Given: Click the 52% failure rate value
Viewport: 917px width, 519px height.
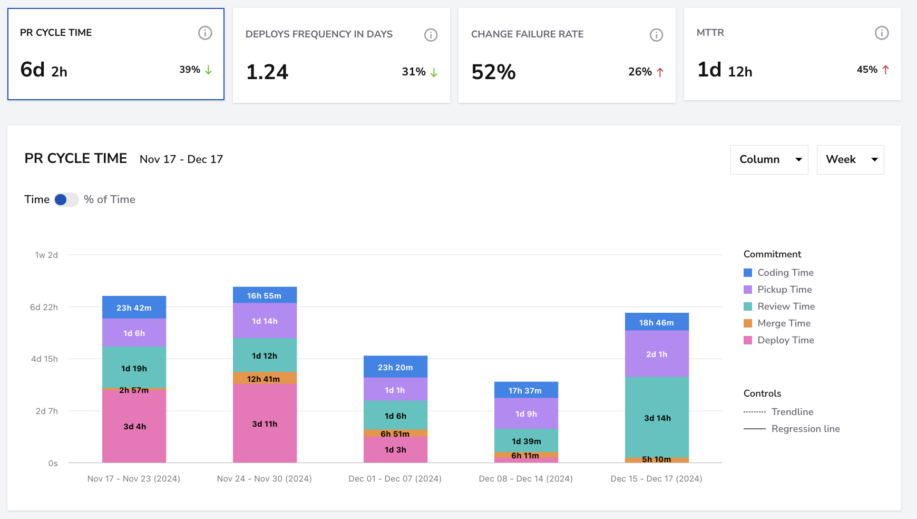Looking at the screenshot, I should (494, 72).
